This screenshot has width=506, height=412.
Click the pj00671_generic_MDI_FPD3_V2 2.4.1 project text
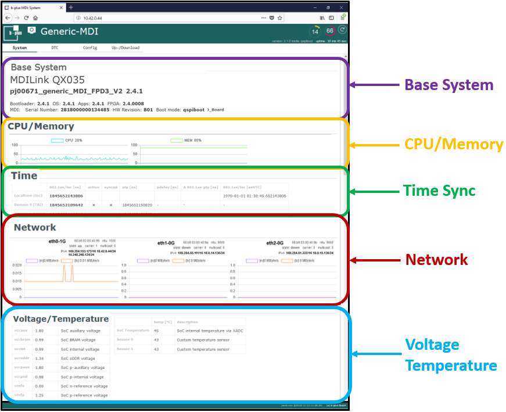(x=76, y=91)
